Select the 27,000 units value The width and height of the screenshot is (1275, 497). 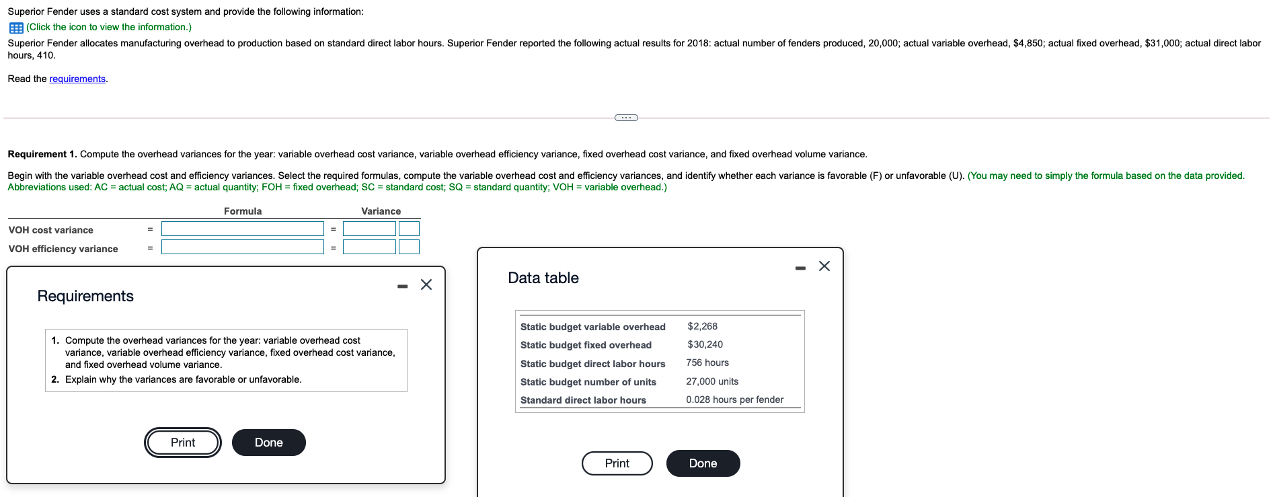(x=712, y=381)
